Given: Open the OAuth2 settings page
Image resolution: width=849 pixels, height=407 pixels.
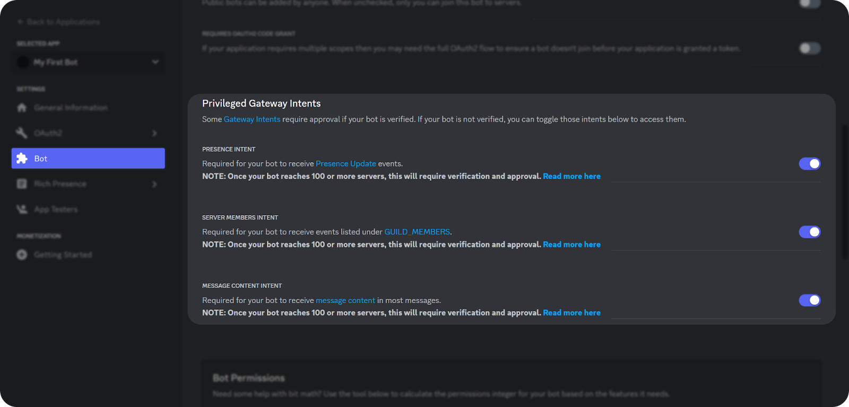Looking at the screenshot, I should (88, 133).
